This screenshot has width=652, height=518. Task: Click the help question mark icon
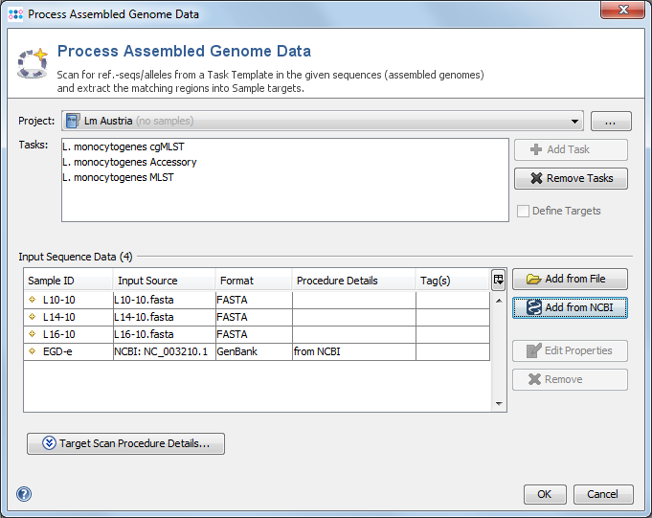point(24,494)
